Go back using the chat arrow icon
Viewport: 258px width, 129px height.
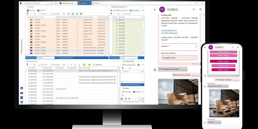(x=155, y=10)
